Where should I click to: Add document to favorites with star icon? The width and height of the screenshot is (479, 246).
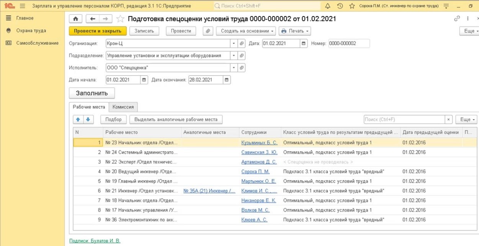click(120, 19)
